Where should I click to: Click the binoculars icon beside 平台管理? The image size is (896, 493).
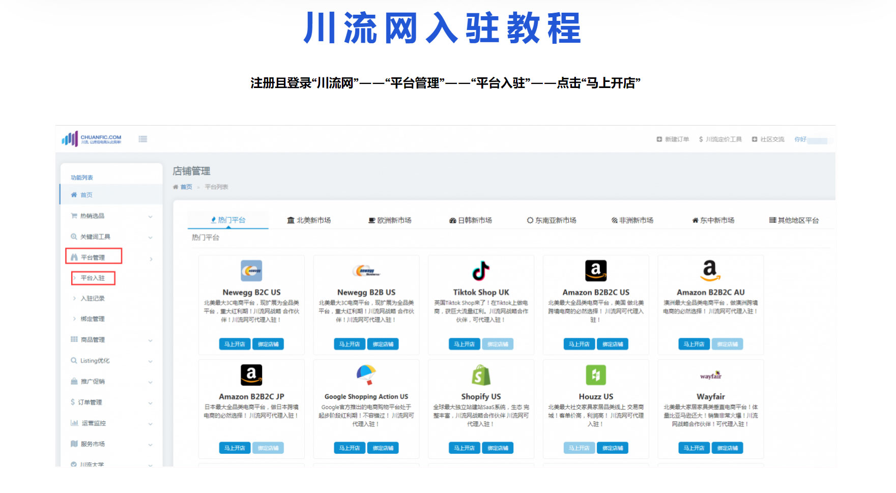point(74,257)
